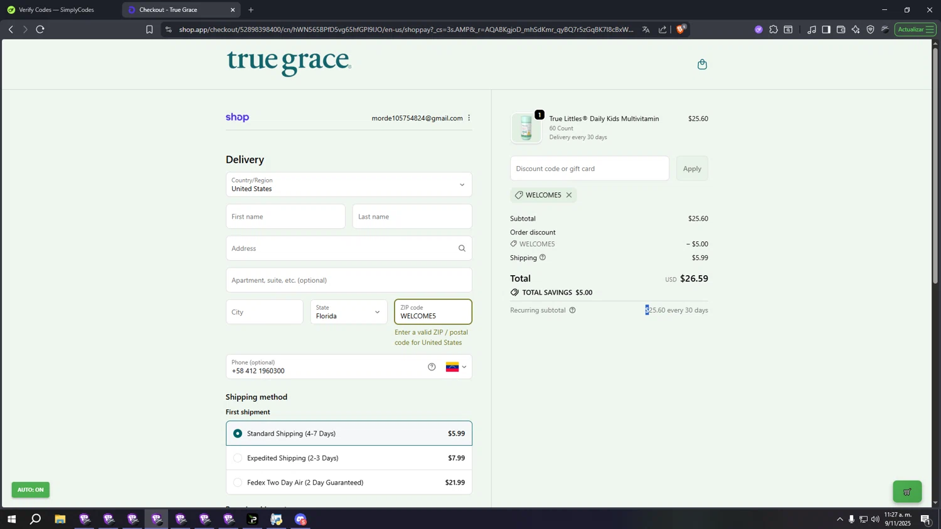
Task: Open File Explorer from taskbar
Action: (60, 519)
